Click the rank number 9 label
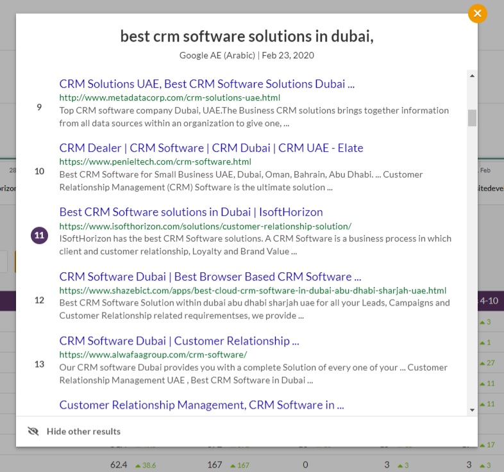 coord(39,107)
